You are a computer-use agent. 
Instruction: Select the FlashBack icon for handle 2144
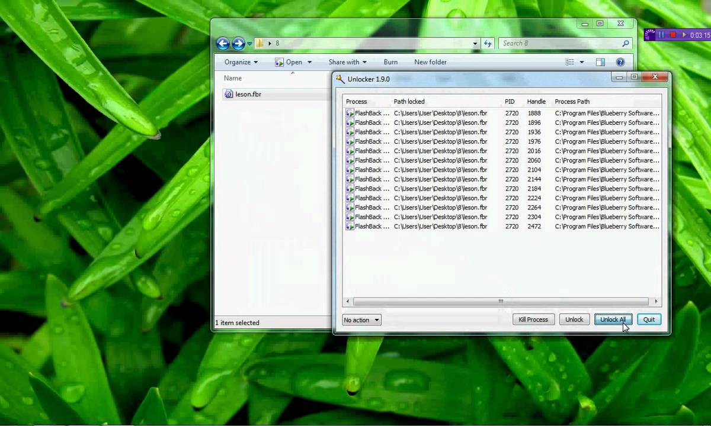point(350,179)
